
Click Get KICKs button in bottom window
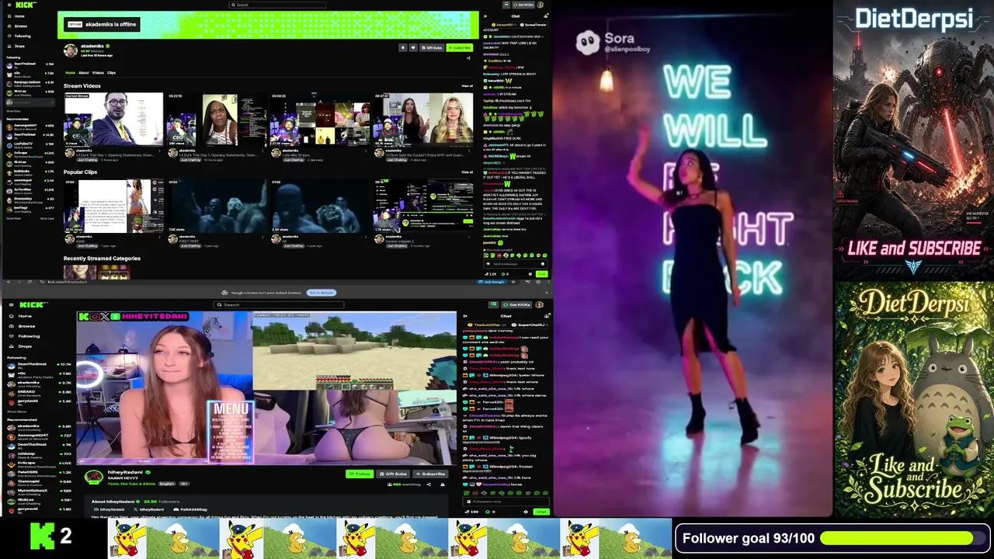coord(516,304)
